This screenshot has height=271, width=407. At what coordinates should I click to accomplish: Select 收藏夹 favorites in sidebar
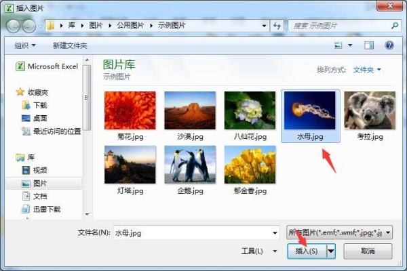point(32,92)
